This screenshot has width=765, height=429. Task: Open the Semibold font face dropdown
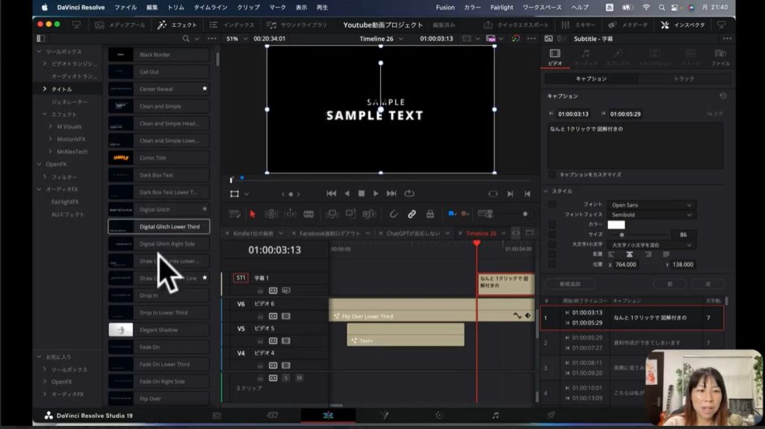[x=651, y=214]
